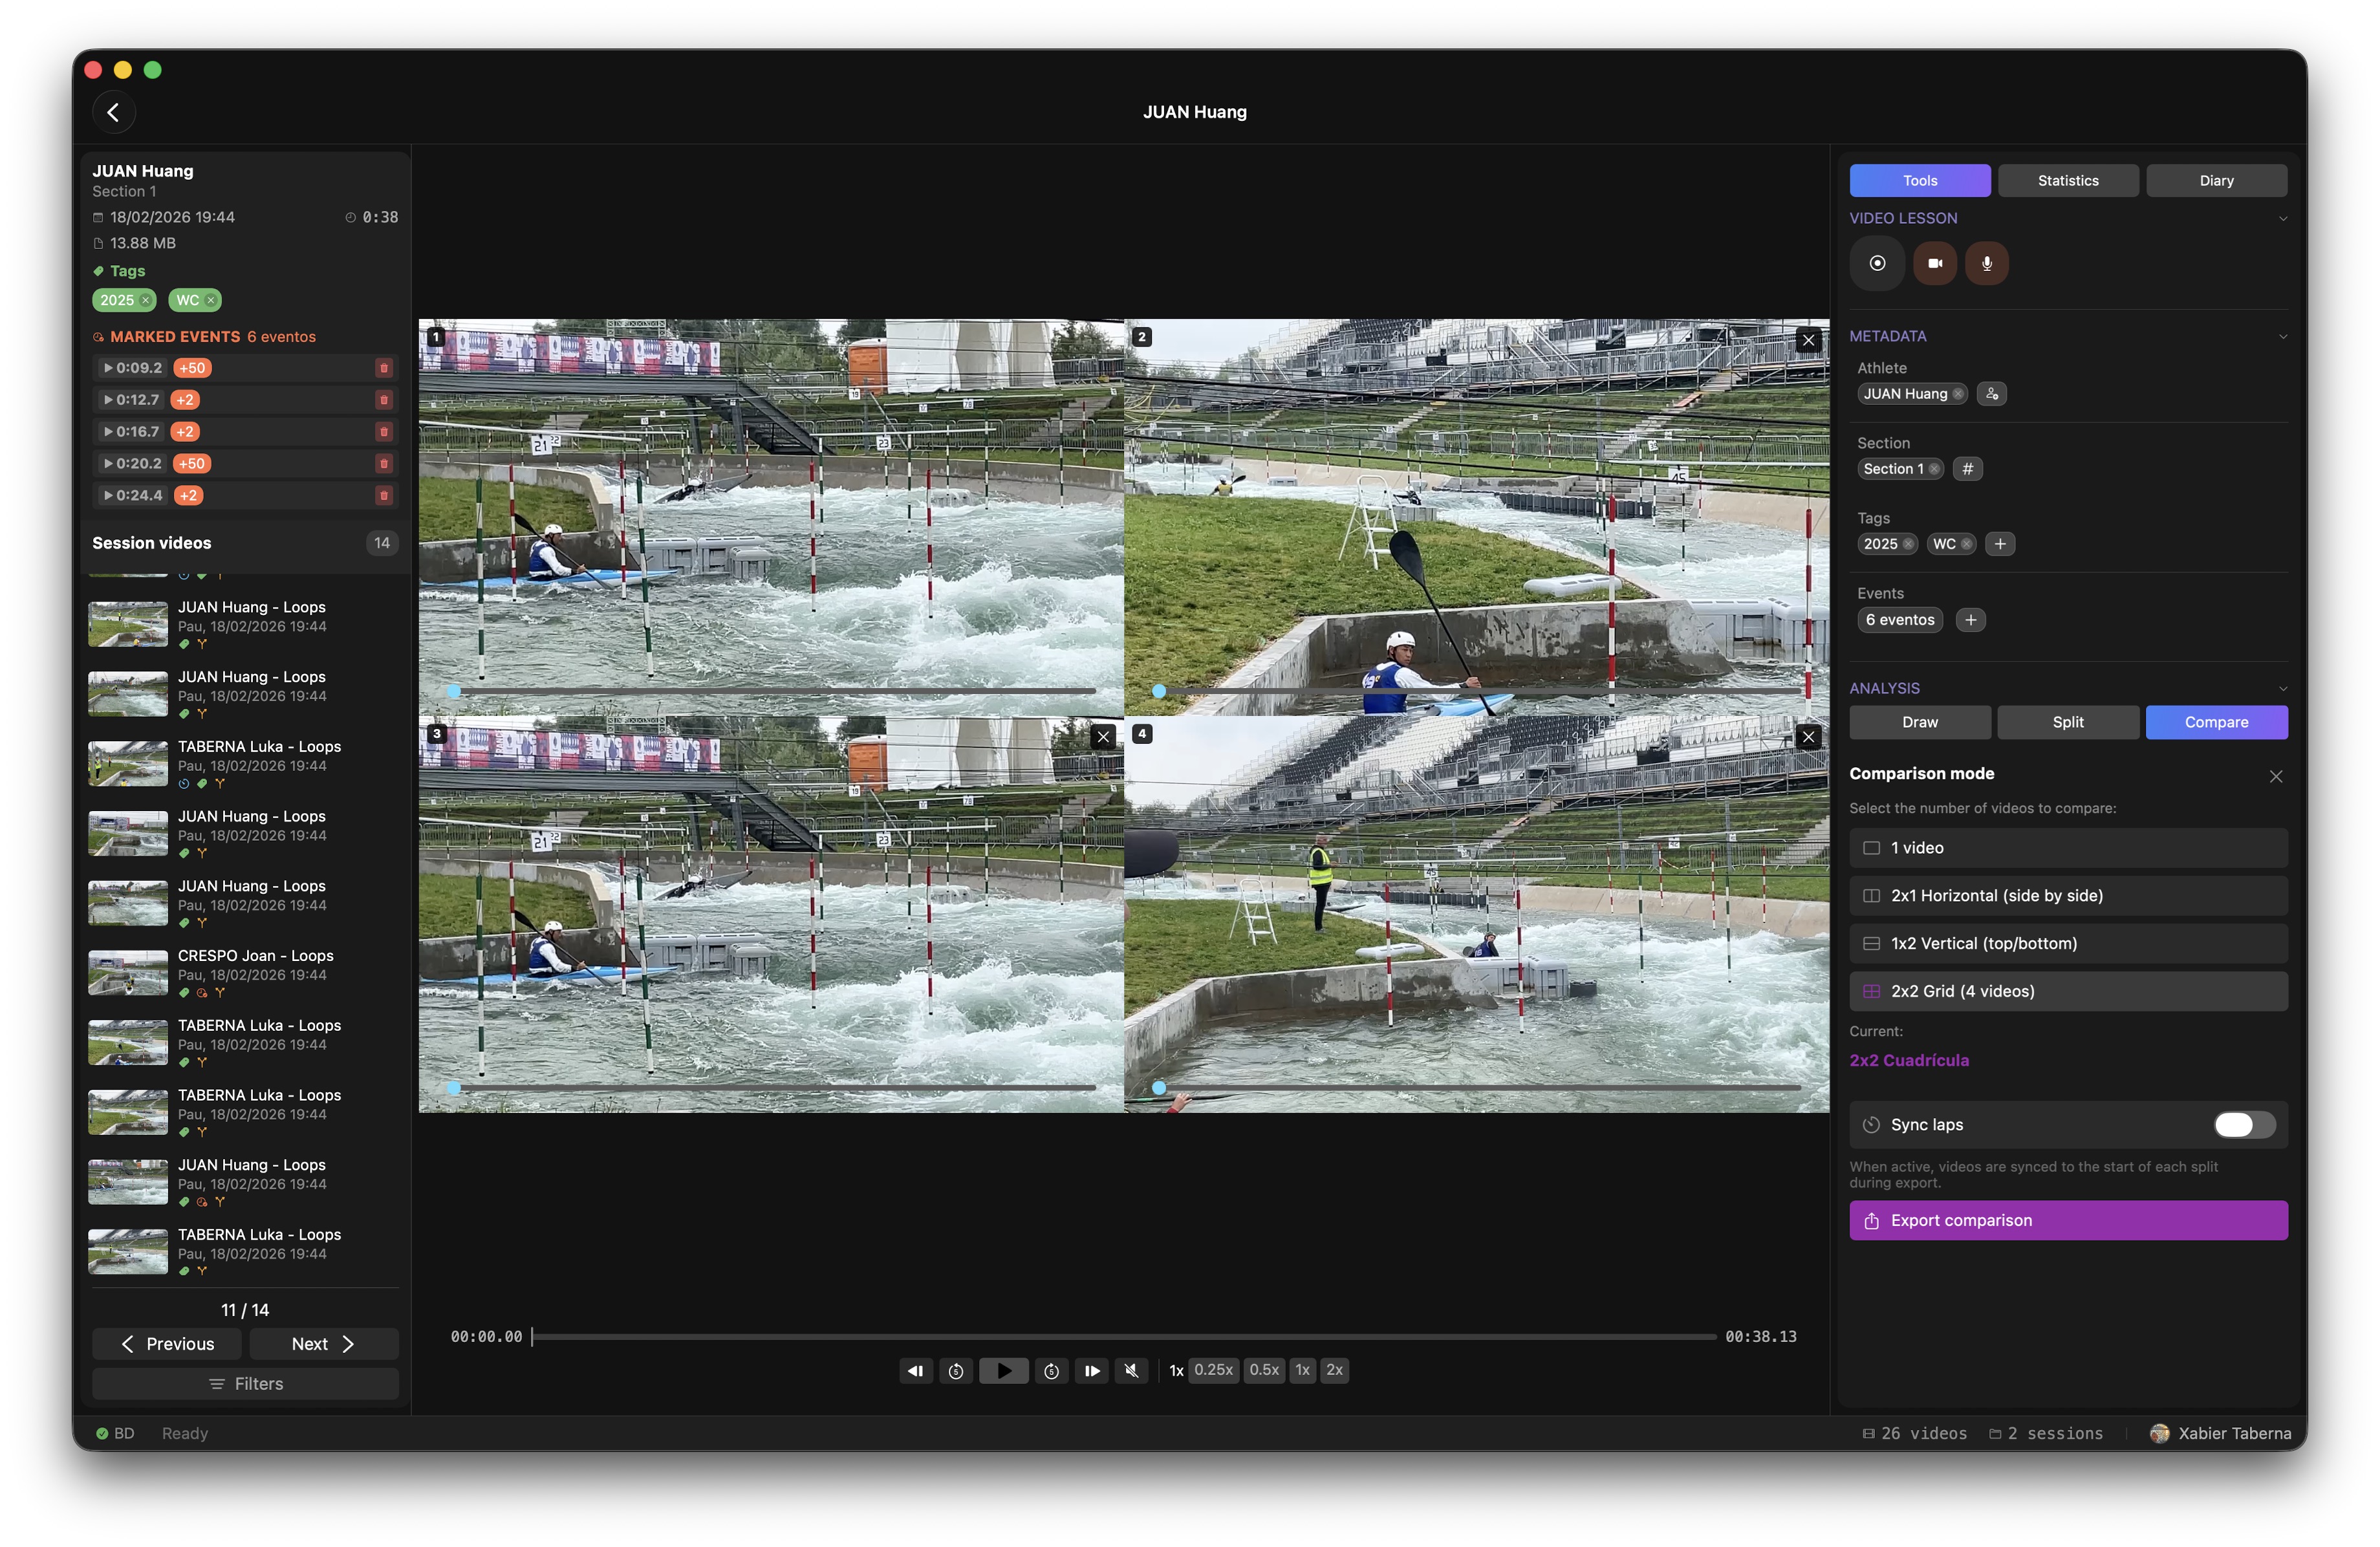Delete the 0:09.2 marked event

click(x=384, y=368)
